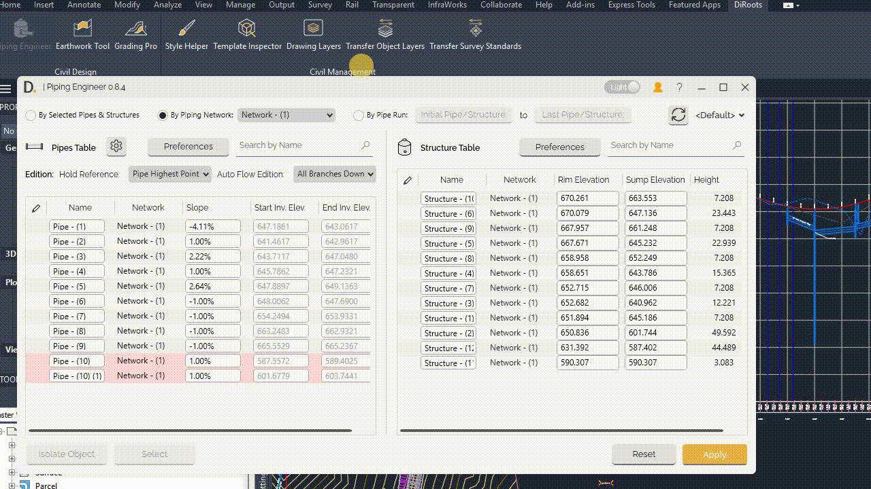Click the Pipes Table search field
This screenshot has width=871, height=489.
(x=298, y=145)
